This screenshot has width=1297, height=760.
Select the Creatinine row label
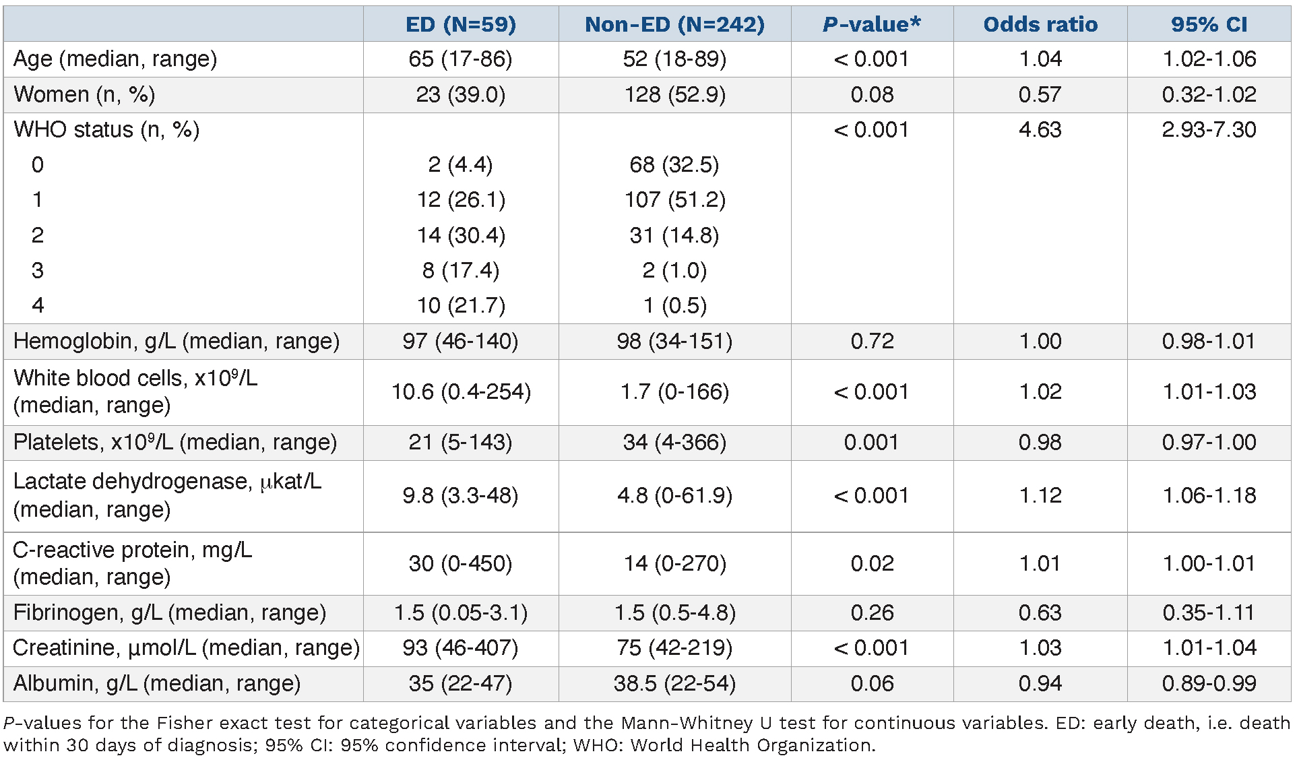[186, 647]
